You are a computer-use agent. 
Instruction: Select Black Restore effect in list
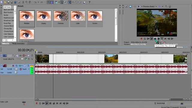[8, 12]
